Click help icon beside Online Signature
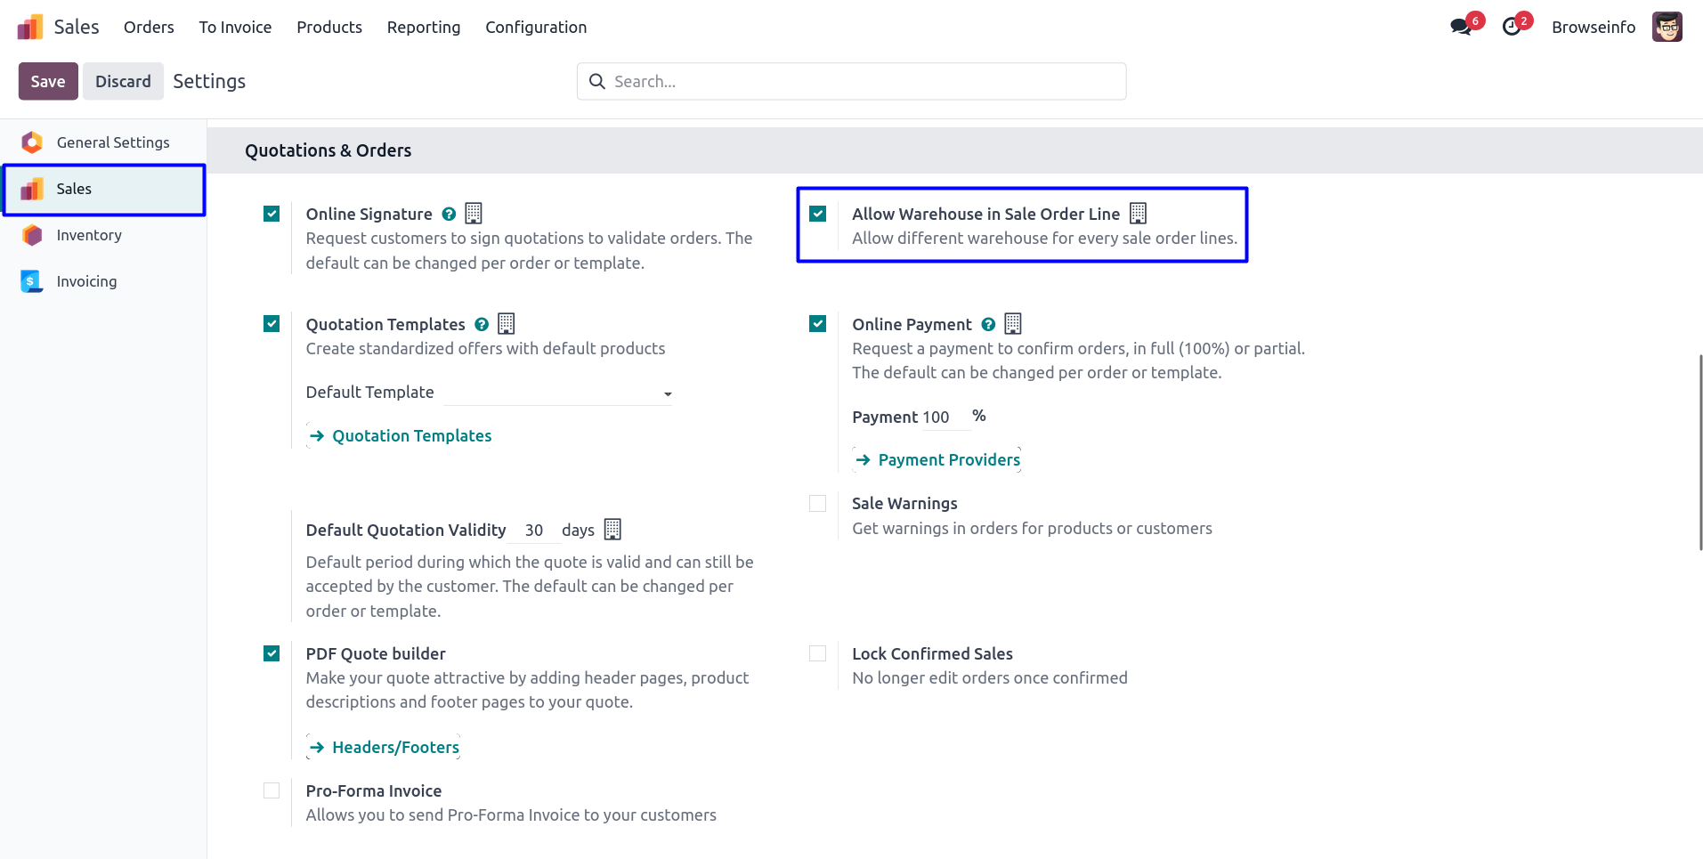This screenshot has height=859, width=1703. click(x=450, y=214)
